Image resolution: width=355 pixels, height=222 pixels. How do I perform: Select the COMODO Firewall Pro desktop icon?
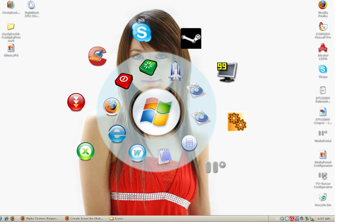point(323,31)
